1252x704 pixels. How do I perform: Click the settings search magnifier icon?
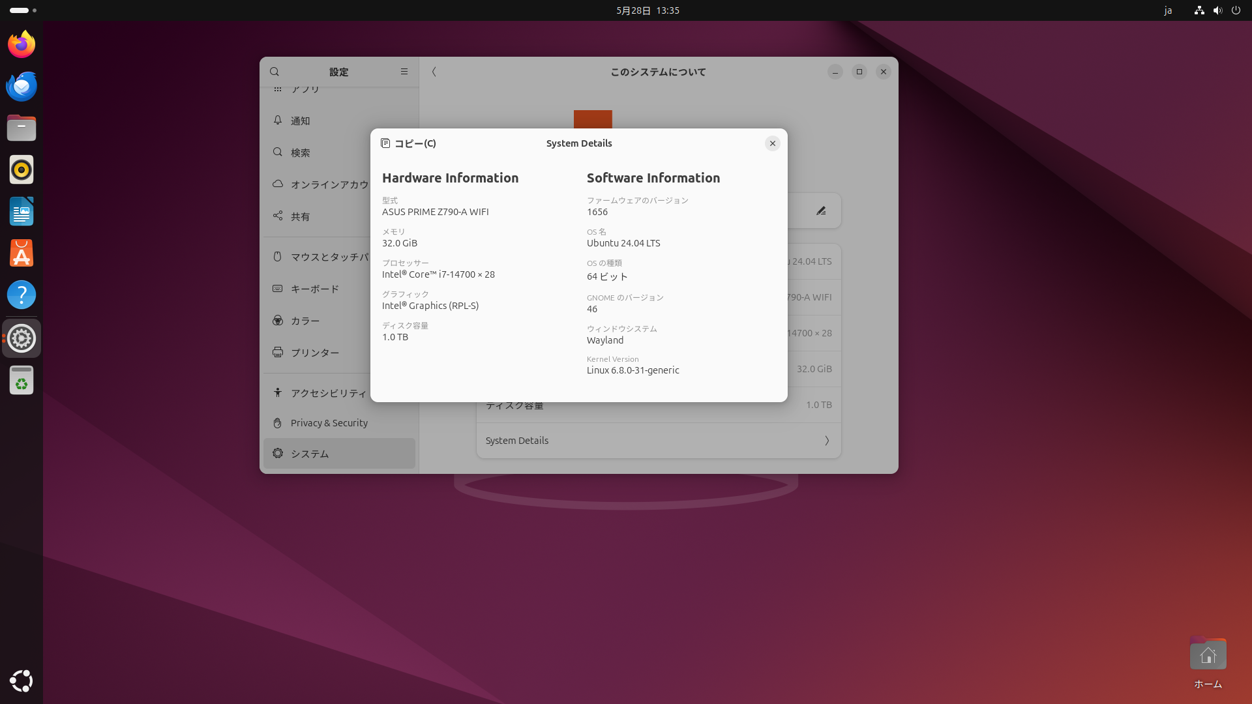[275, 72]
